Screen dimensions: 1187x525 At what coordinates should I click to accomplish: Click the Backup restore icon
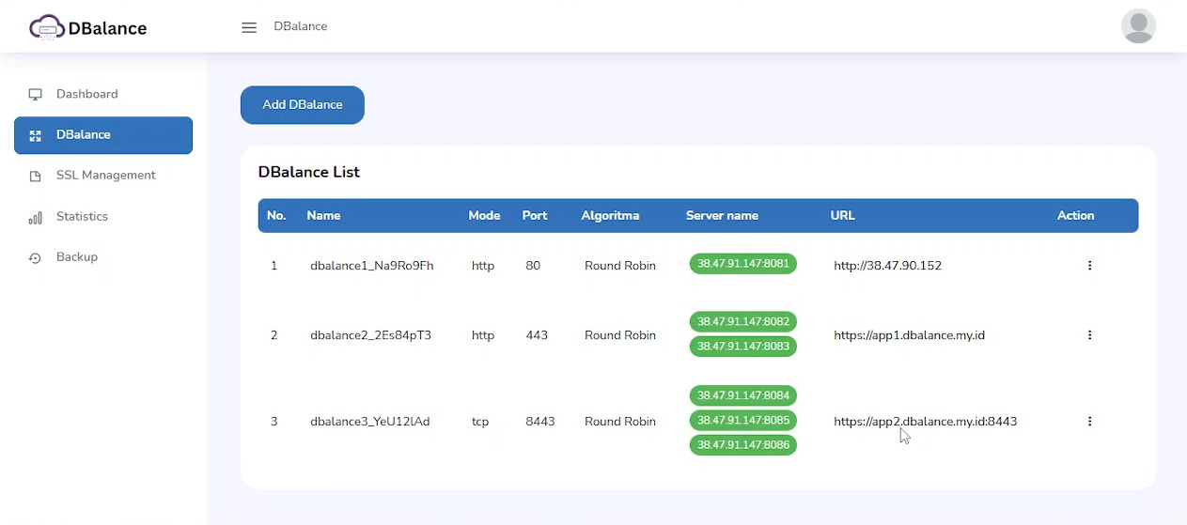pos(36,257)
